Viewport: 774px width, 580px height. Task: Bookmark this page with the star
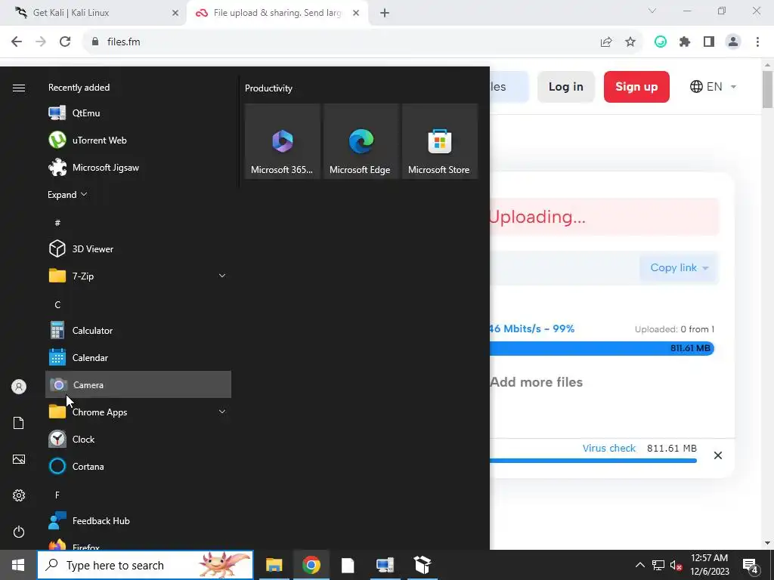point(630,42)
